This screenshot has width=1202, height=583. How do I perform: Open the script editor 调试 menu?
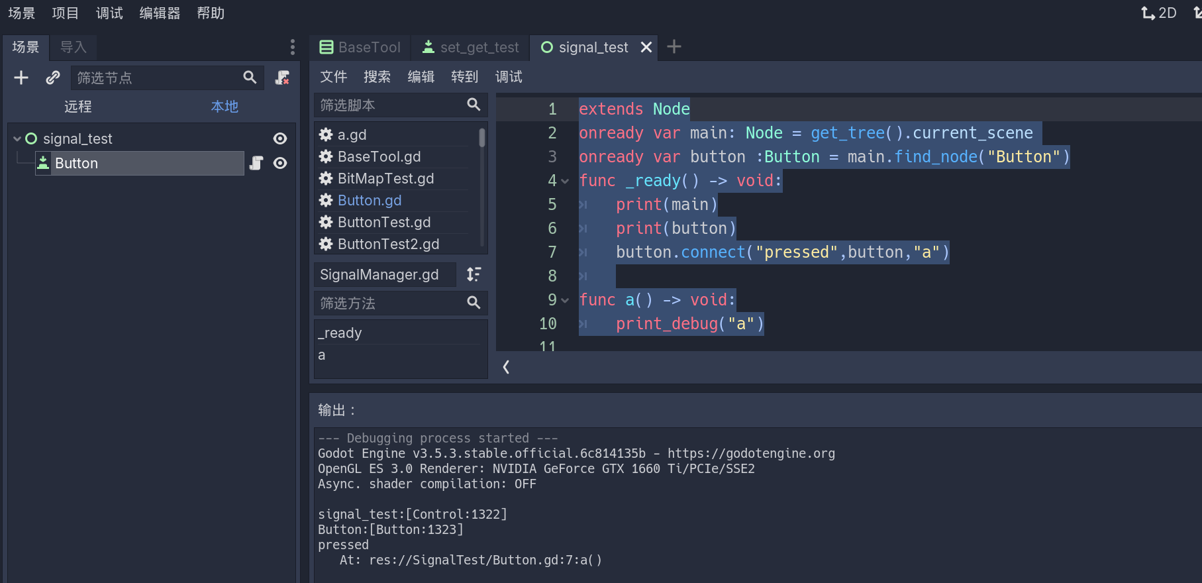point(509,77)
